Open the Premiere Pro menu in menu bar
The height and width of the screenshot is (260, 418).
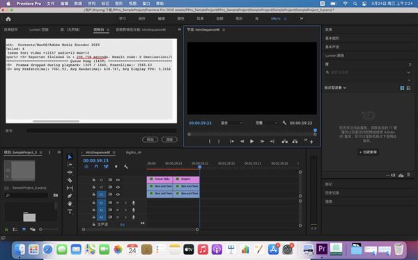point(29,3)
